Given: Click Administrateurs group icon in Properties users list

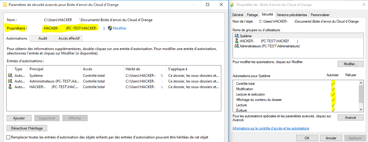Looking at the screenshot, I should tap(236, 46).
